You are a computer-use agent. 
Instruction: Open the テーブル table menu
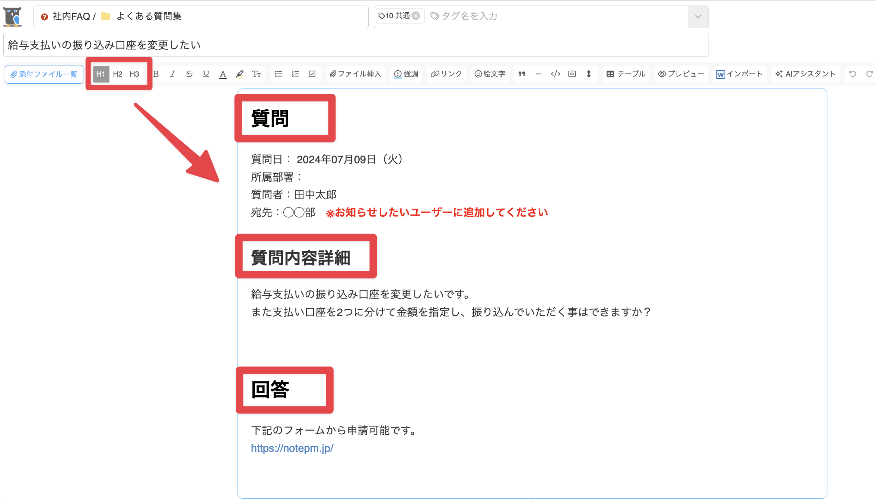point(626,74)
